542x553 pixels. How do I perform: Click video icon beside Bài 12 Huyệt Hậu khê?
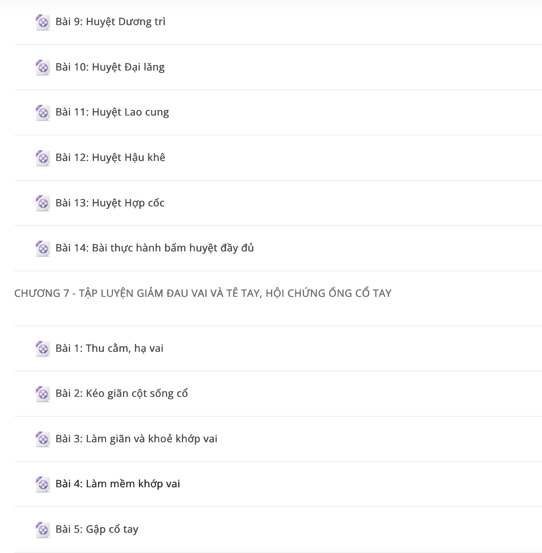coord(43,158)
